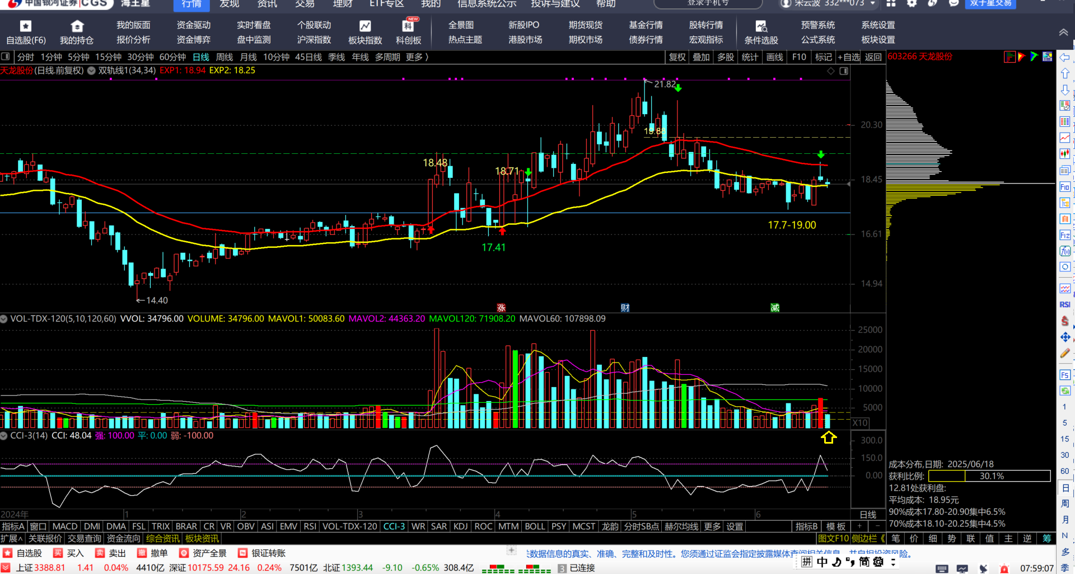Select the MACD indicator tab
The image size is (1075, 574).
point(65,526)
